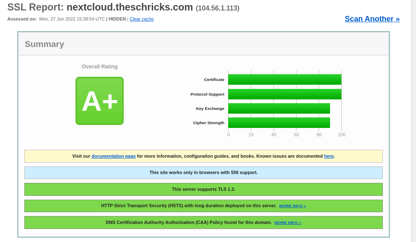The image size is (416, 242).
Task: Open the documentation page link
Action: [113, 156]
